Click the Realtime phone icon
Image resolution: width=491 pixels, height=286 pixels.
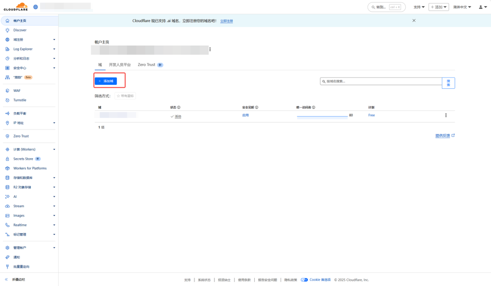[x=7, y=225]
